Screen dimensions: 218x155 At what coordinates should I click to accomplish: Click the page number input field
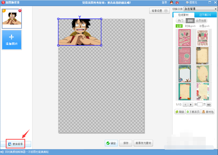click(x=200, y=105)
